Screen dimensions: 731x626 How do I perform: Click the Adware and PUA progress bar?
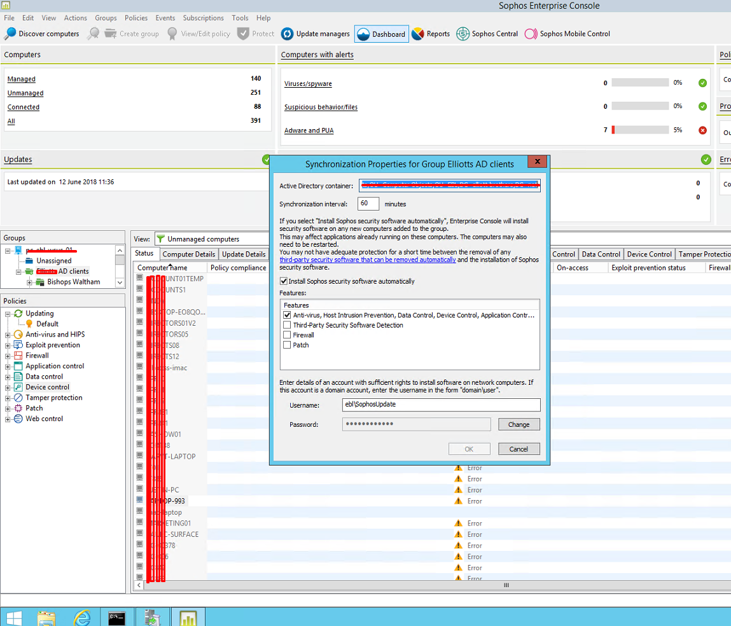(640, 130)
